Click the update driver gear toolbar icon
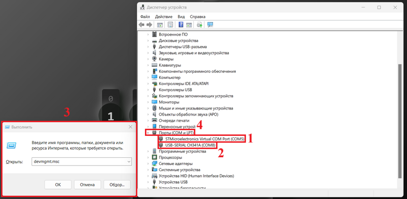Screen dimensions: 407x199 pos(199,25)
